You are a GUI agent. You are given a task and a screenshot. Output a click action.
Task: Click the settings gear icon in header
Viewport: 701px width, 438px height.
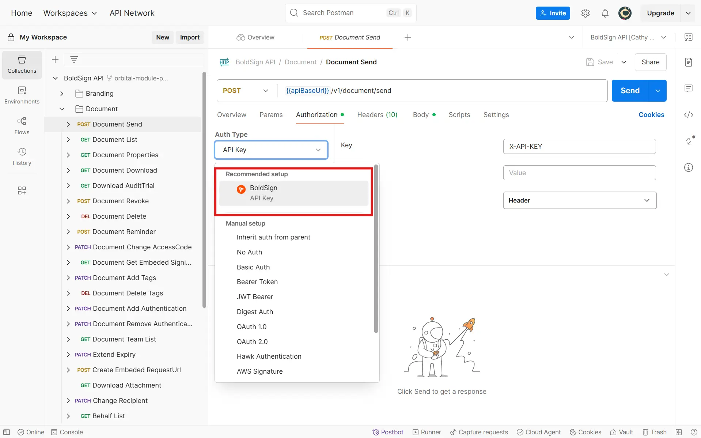(x=586, y=13)
